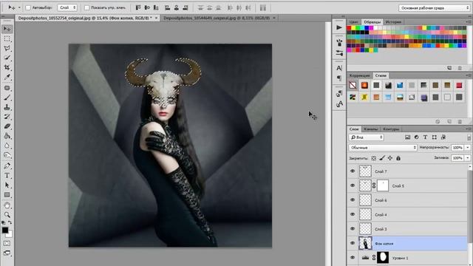Open the Actions panel play icon

[x=339, y=28]
